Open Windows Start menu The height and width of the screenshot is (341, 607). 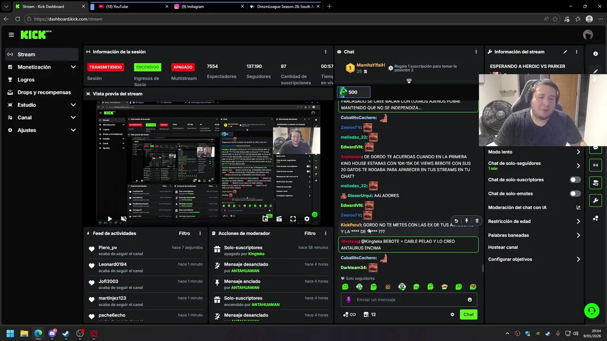point(10,333)
